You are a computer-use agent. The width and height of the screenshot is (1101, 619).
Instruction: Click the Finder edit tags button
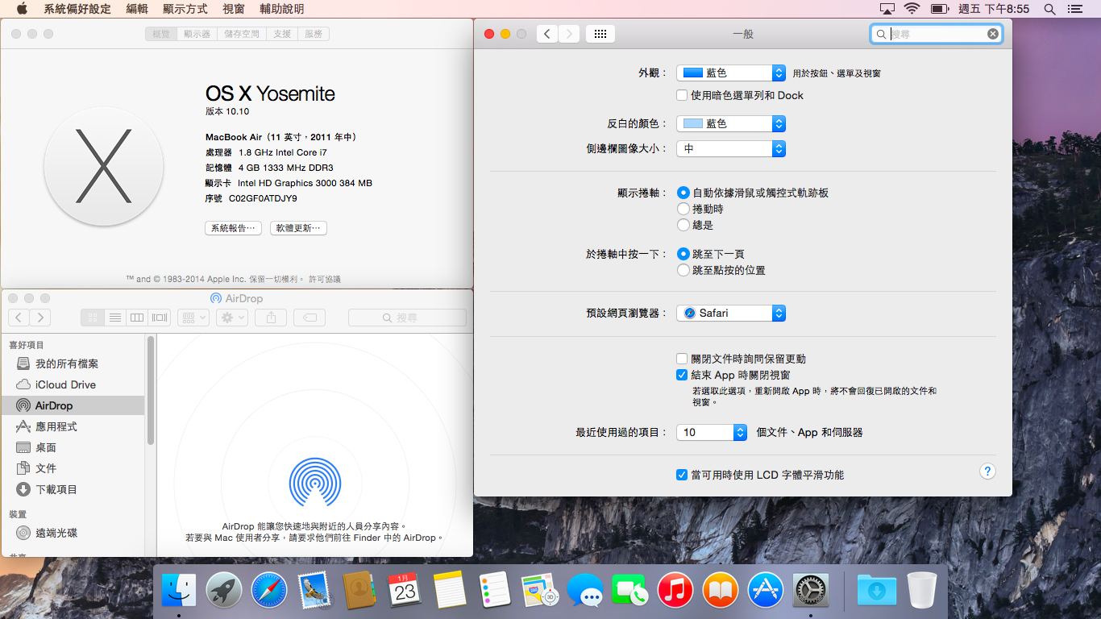310,318
